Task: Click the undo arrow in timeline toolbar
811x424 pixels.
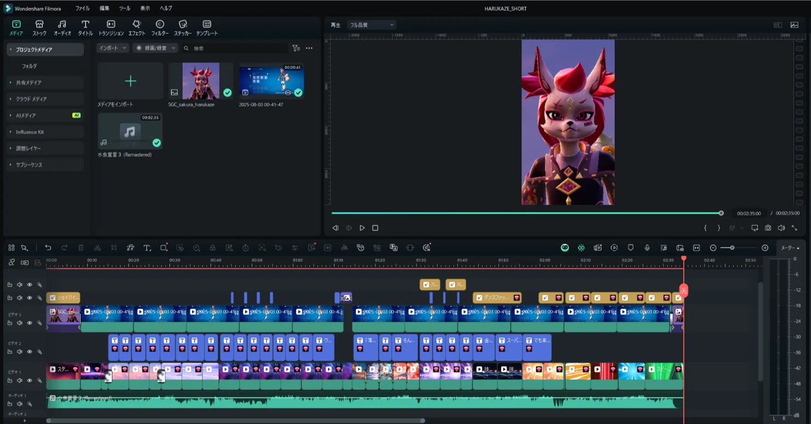Action: tap(48, 248)
